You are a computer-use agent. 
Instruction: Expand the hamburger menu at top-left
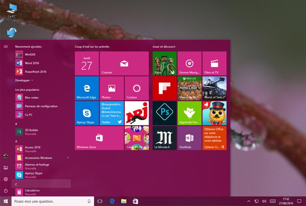click(x=6, y=47)
